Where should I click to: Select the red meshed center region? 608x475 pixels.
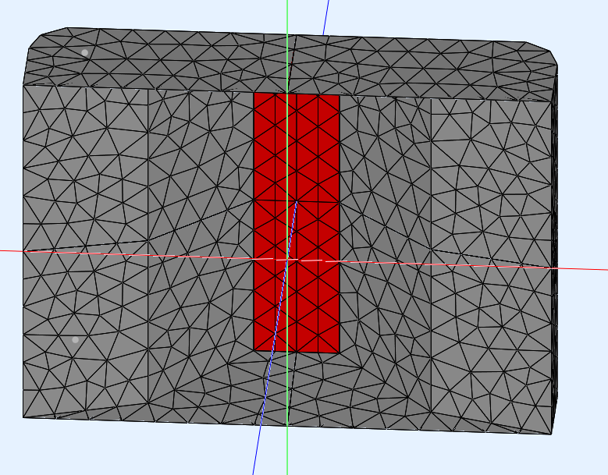pos(297,223)
